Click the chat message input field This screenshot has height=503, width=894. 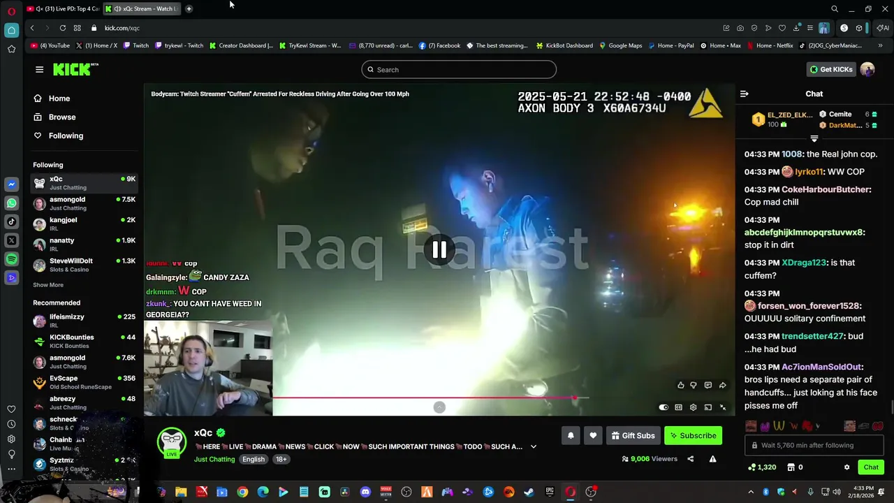tap(814, 445)
